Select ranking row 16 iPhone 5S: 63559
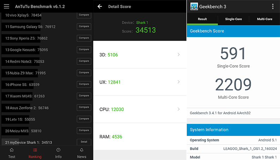 (x=46, y=85)
